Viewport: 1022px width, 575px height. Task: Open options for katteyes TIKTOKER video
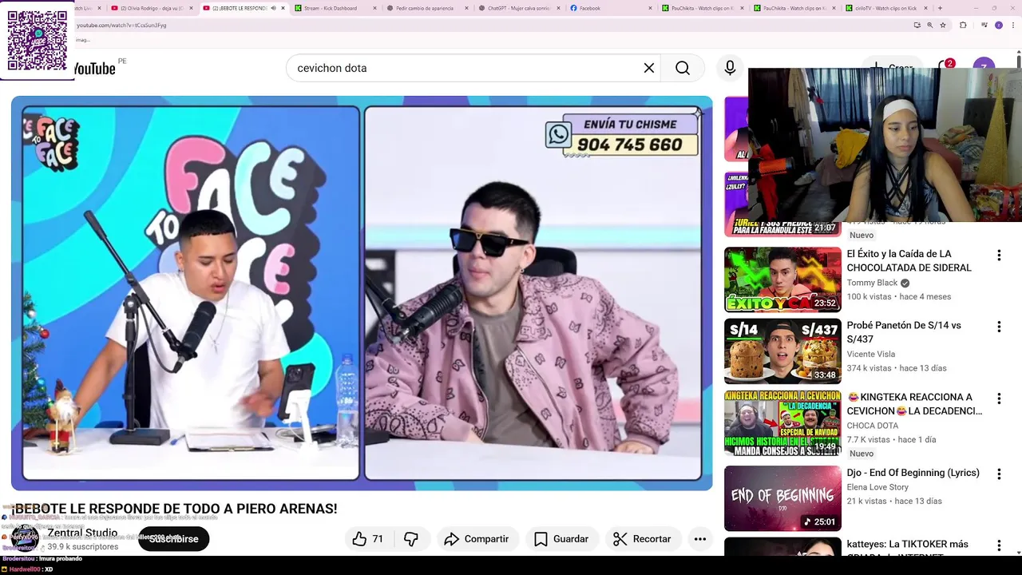click(x=999, y=545)
